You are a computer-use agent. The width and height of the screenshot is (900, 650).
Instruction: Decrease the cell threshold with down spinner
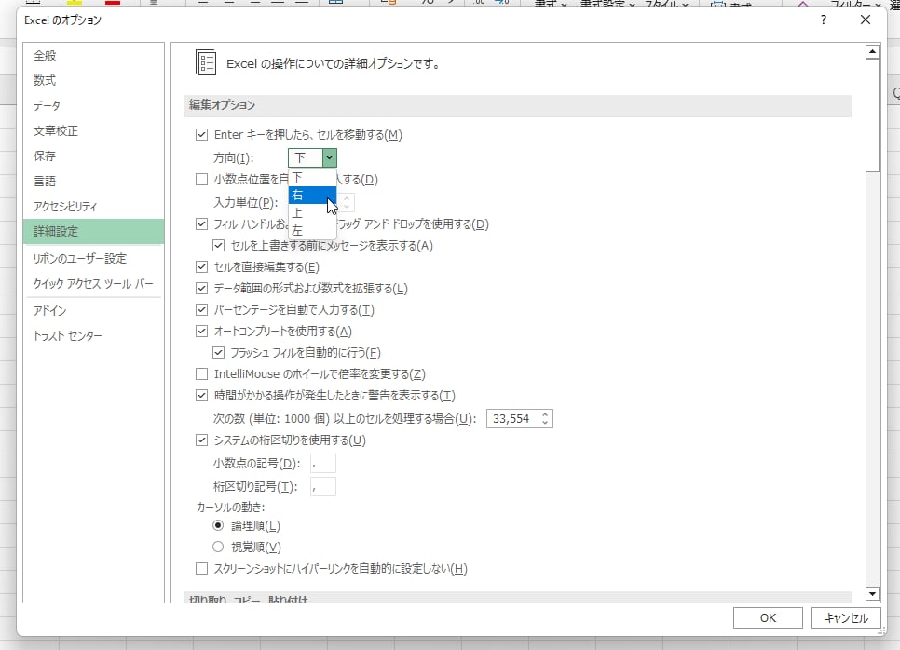(545, 423)
